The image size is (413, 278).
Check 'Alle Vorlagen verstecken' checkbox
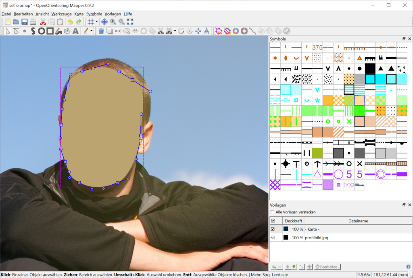tap(273, 212)
